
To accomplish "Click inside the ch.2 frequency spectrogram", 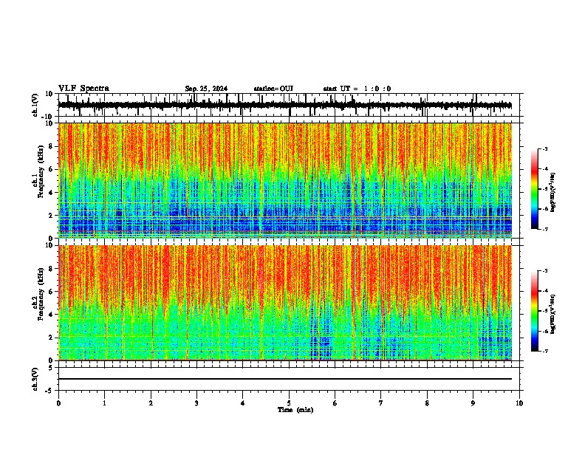I will (285, 303).
